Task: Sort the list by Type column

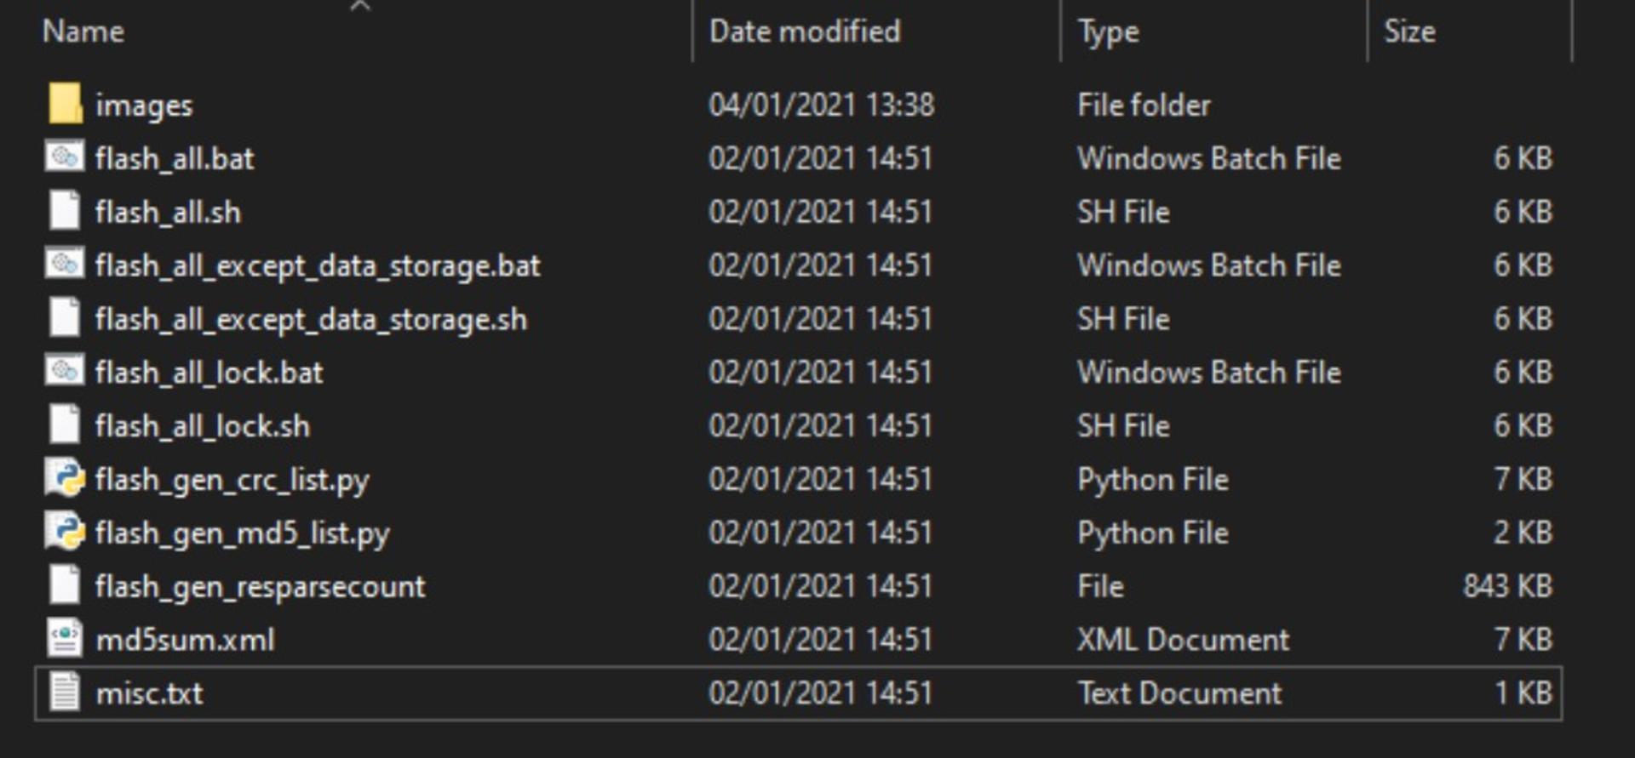Action: click(1108, 31)
